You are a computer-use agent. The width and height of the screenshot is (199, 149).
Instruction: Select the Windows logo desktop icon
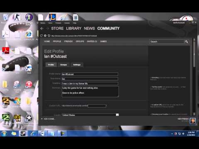pos(17,101)
